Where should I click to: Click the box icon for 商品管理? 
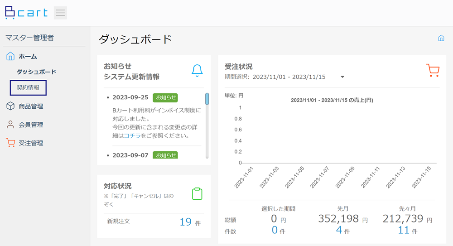pyautogui.click(x=10, y=106)
